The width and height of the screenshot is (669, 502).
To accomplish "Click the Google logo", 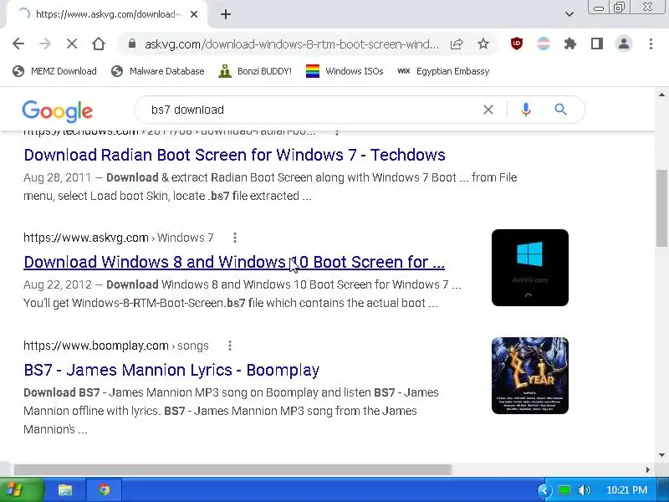I will point(57,111).
